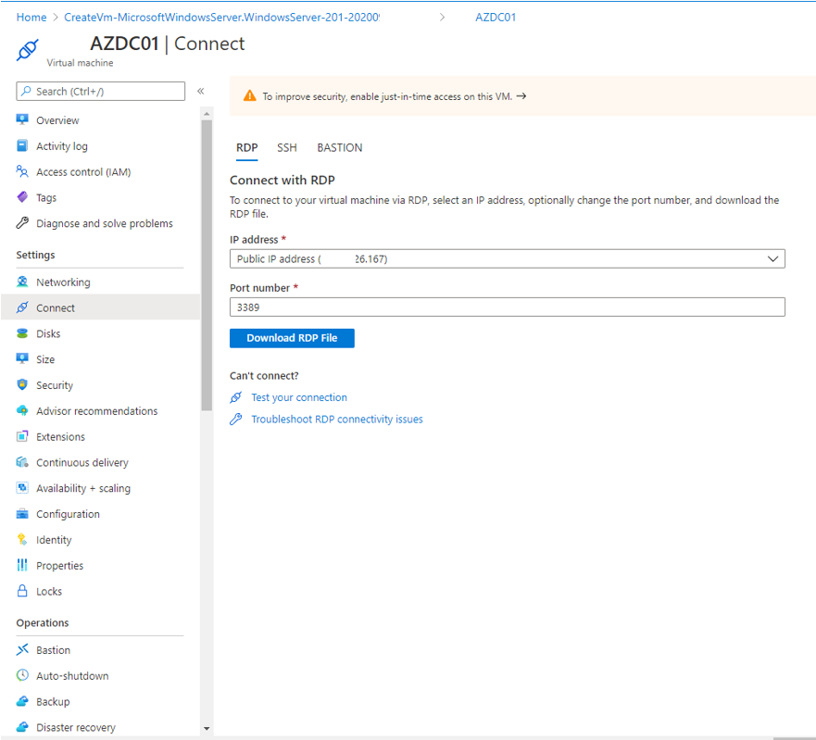
Task: Click the Activity log icon
Action: click(x=22, y=145)
